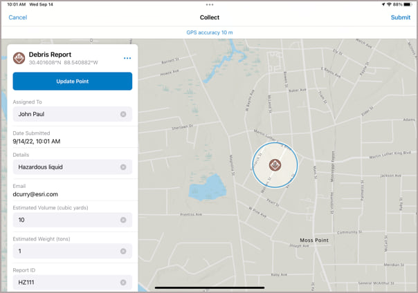Clear the Estimated Weight value

point(123,251)
